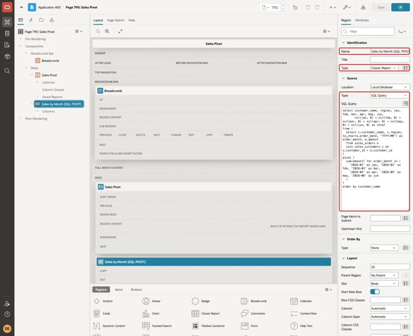The width and height of the screenshot is (413, 336).
Task: Open the Column Span Automatic dropdown
Action: [390, 317]
